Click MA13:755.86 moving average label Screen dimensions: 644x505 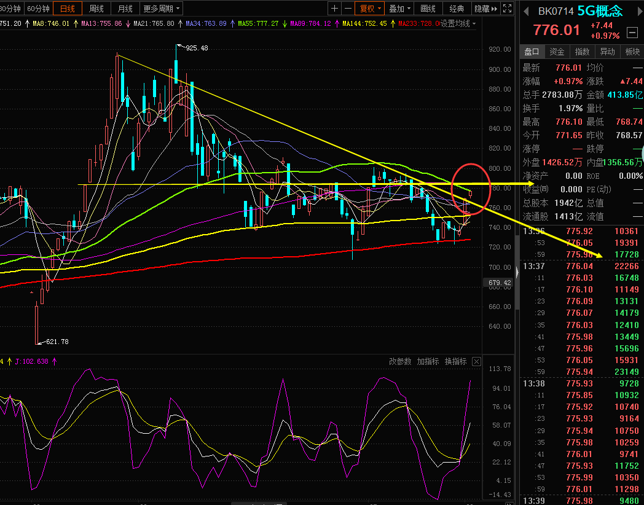(x=101, y=24)
